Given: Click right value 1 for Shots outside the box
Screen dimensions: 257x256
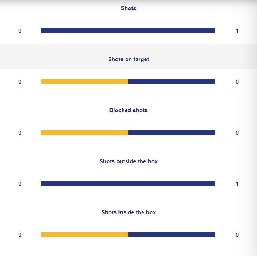Looking at the screenshot, I should point(237,184).
